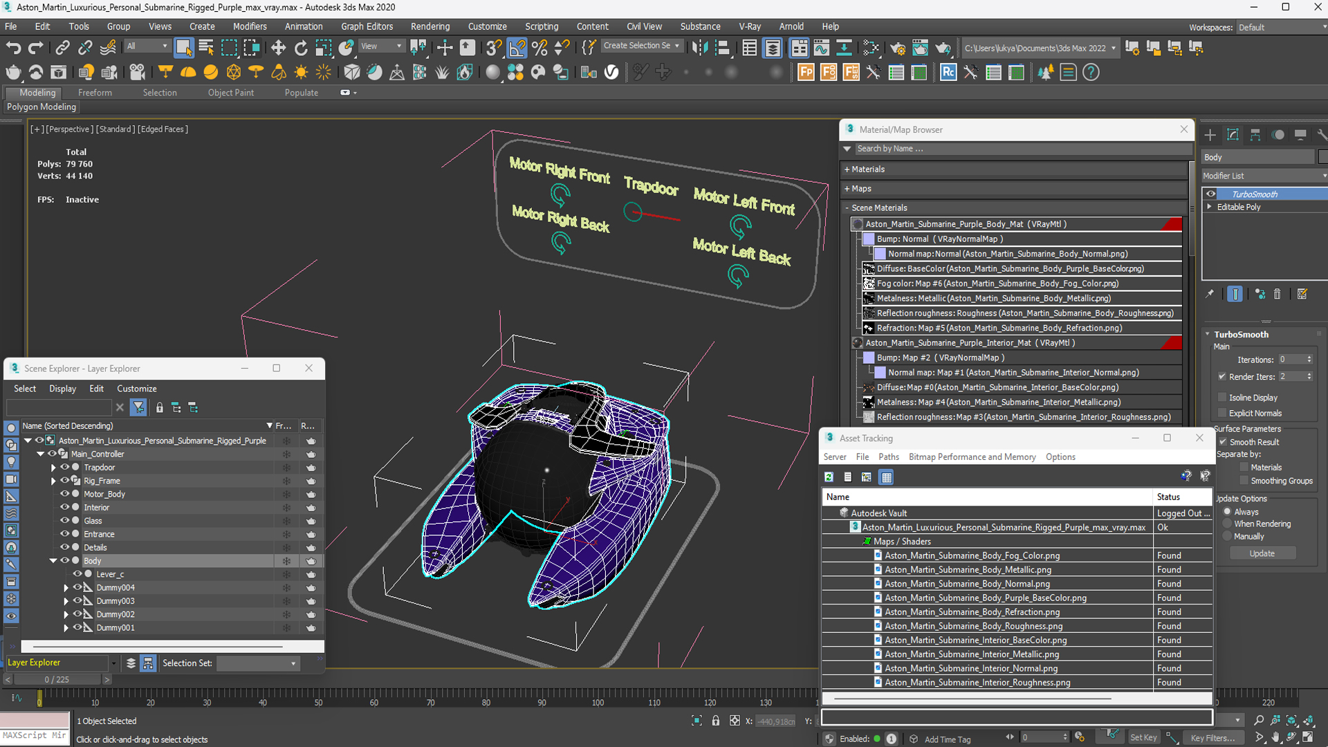Uncheck the Render Iters checkbox
1328x747 pixels.
click(1222, 376)
